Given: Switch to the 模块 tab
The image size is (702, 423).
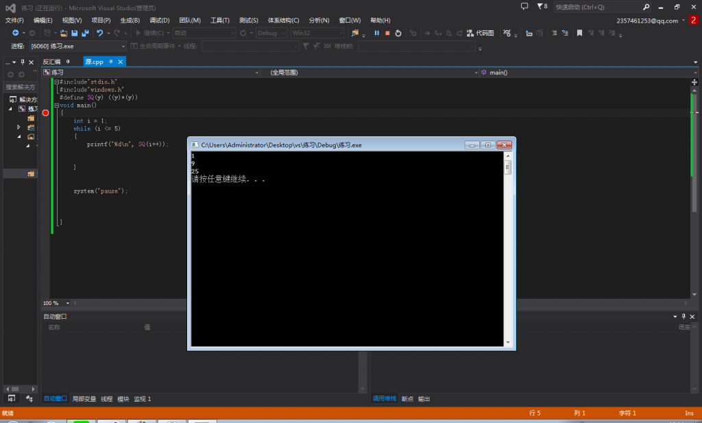Looking at the screenshot, I should [x=123, y=399].
